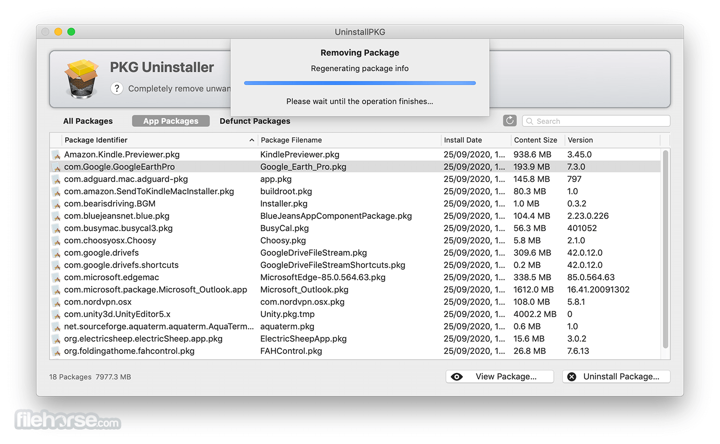Click package icon beside org.electricsheep.electricSheep.app.pkg
This screenshot has height=444, width=720.
click(x=57, y=339)
